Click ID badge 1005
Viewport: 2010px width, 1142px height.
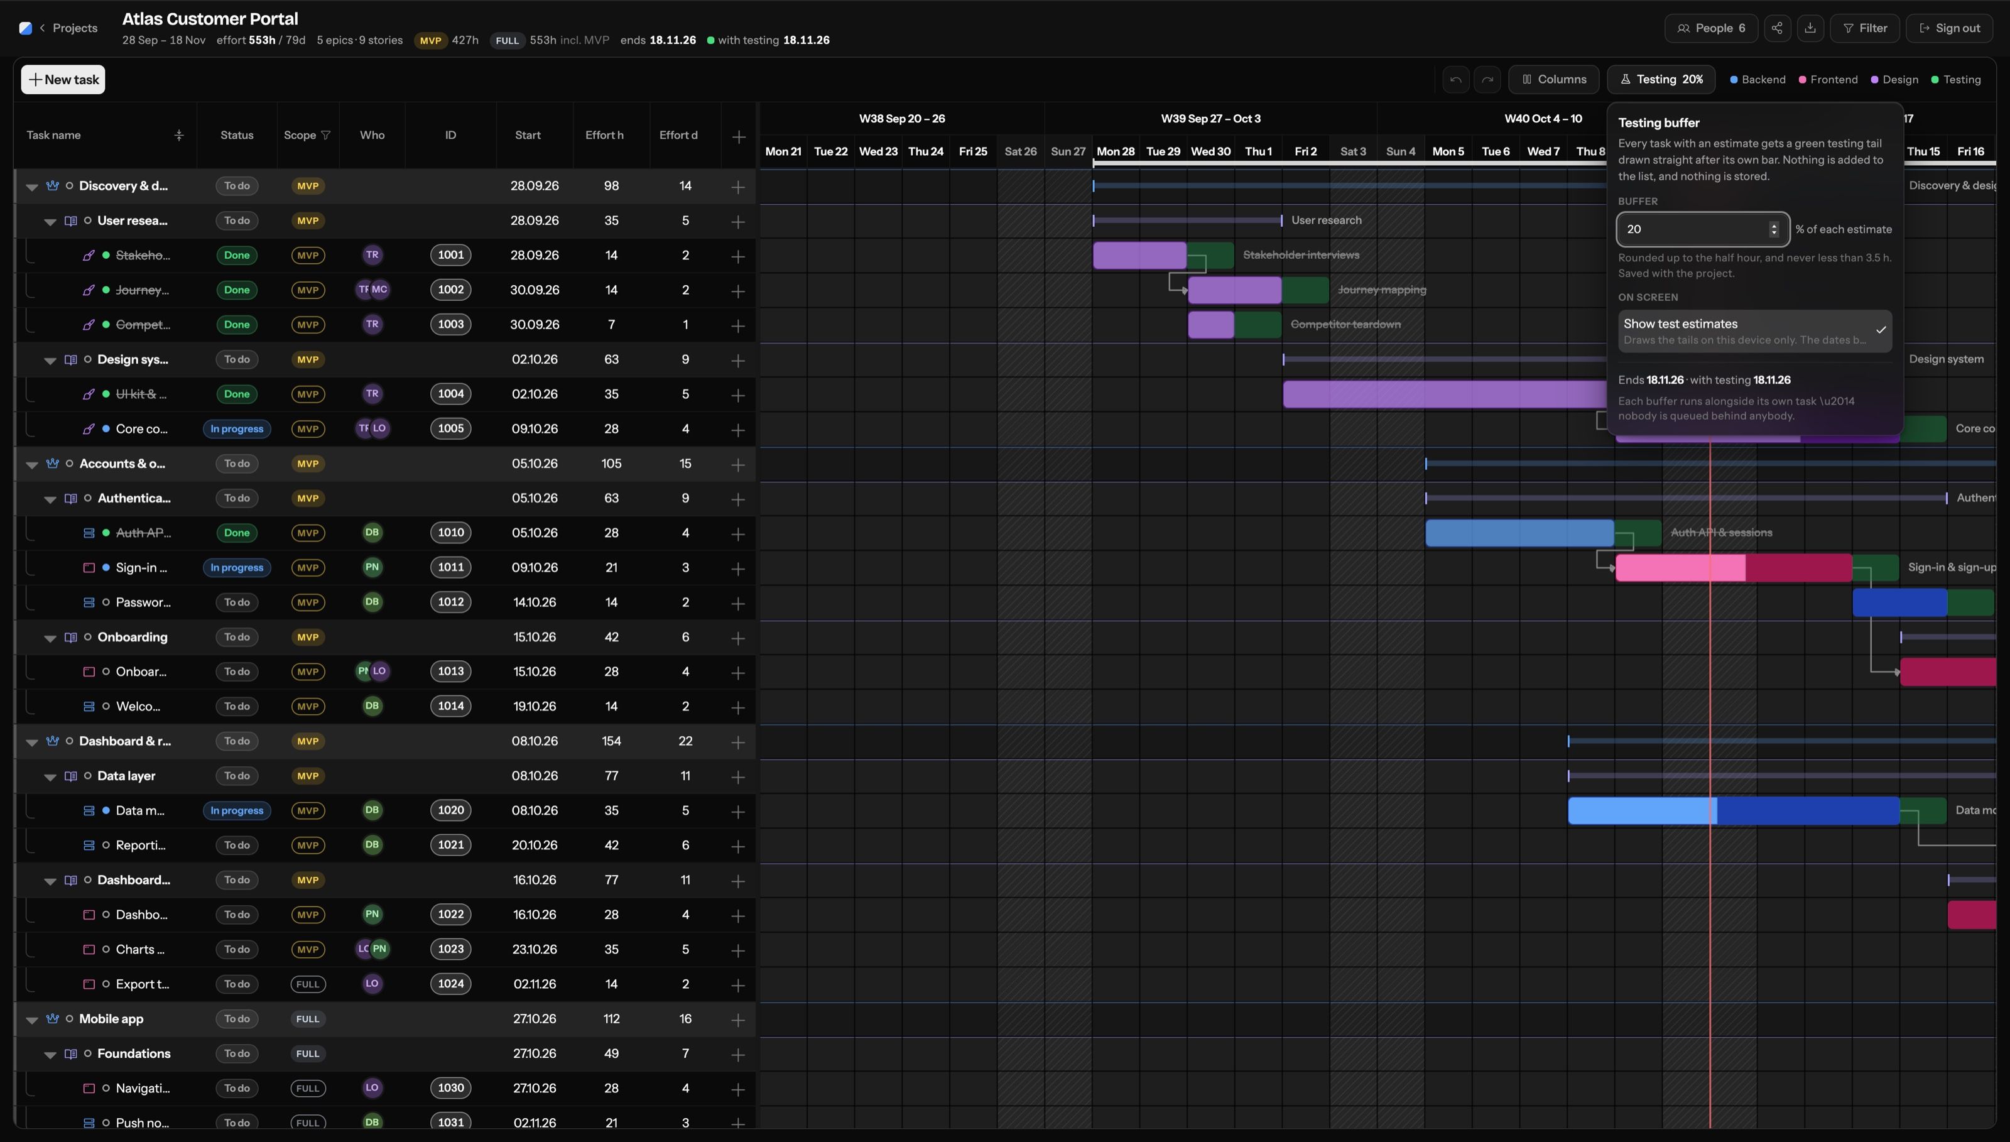451,428
